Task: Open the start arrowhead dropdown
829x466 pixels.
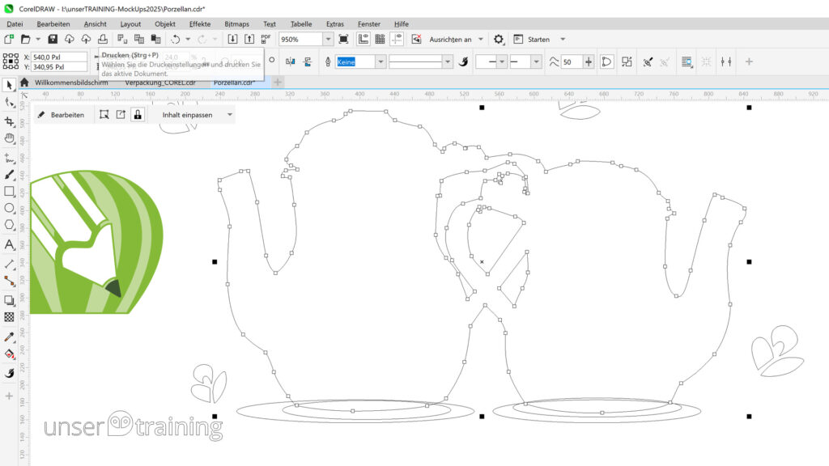Action: (x=502, y=61)
